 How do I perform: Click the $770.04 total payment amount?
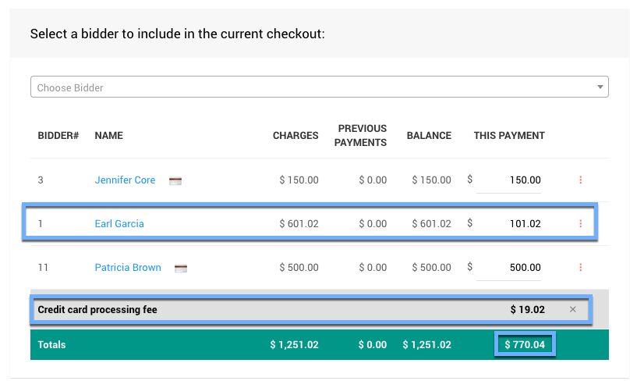click(525, 344)
